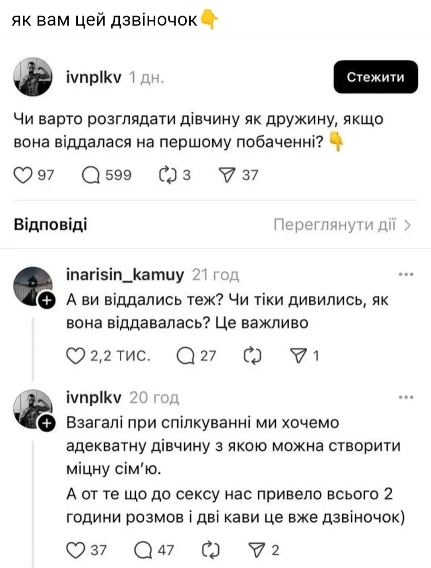Like the inarisin_kamuy reply
This screenshot has height=568, width=431.
75,356
